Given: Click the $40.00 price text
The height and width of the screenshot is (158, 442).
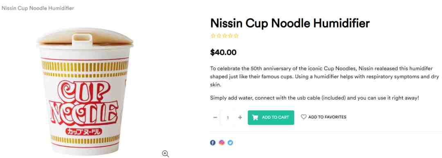Looking at the screenshot, I should coord(223,52).
